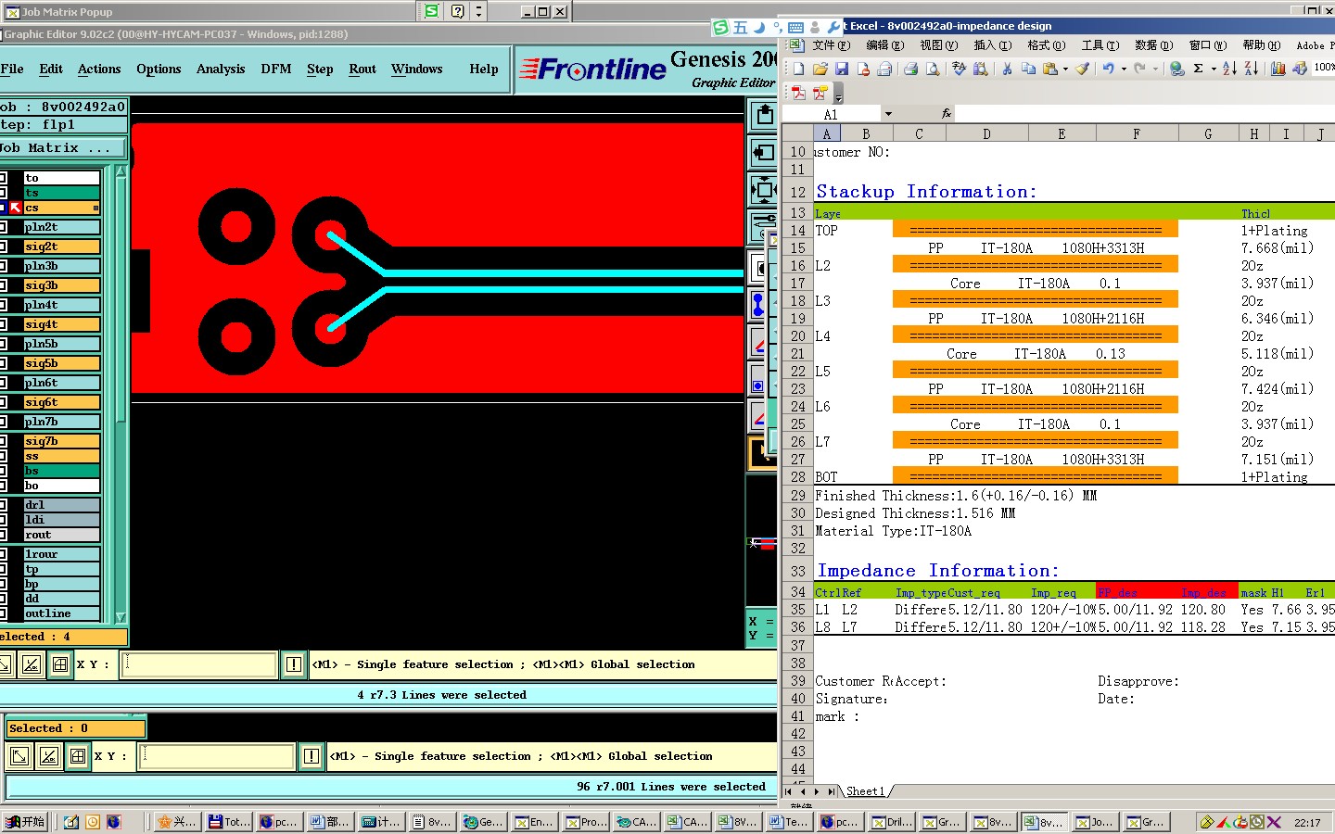Viewport: 1335px width, 834px height.
Task: Enable the checkbox for the drl layer
Action: (x=4, y=505)
